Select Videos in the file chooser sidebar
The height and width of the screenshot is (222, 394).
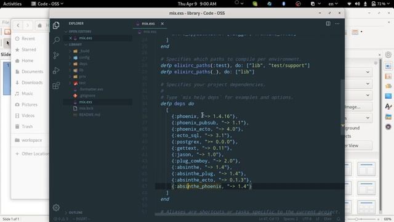tap(28, 116)
